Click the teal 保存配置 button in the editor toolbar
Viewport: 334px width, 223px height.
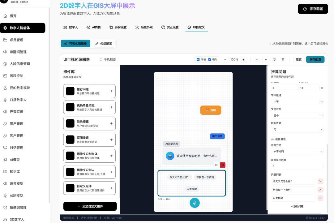click(x=315, y=59)
